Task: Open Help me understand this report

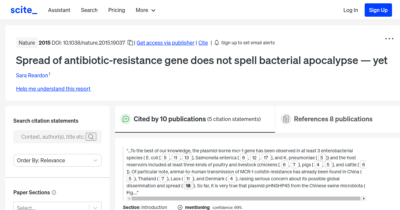Action: [x=53, y=89]
